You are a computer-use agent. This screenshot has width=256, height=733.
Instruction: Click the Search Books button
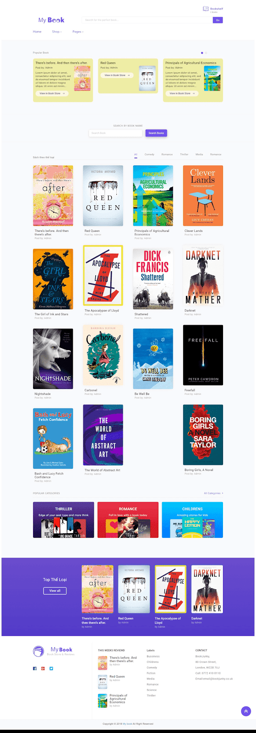coord(156,133)
